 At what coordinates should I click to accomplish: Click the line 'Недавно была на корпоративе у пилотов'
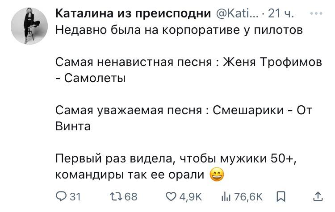[x=179, y=31]
